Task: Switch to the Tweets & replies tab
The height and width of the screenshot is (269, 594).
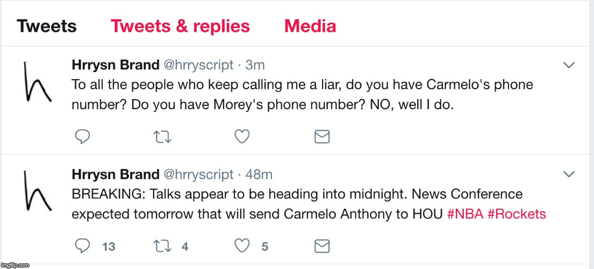Action: [180, 26]
